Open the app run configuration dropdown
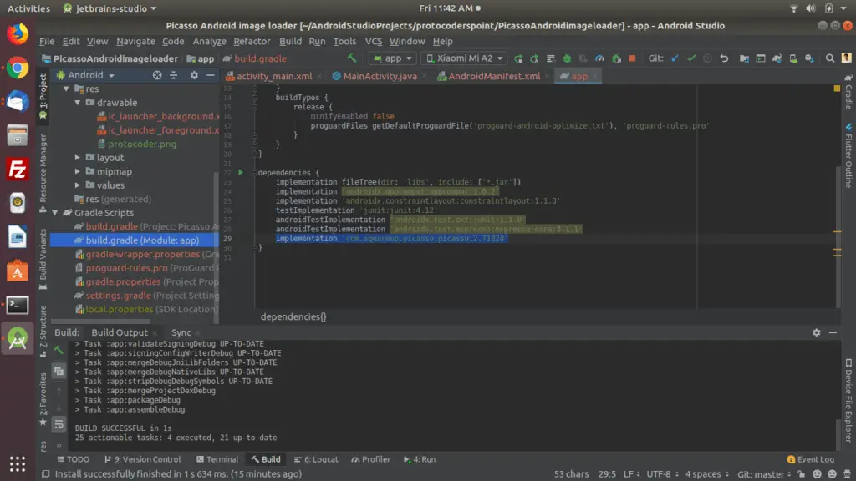Image resolution: width=856 pixels, height=481 pixels. 393,58
